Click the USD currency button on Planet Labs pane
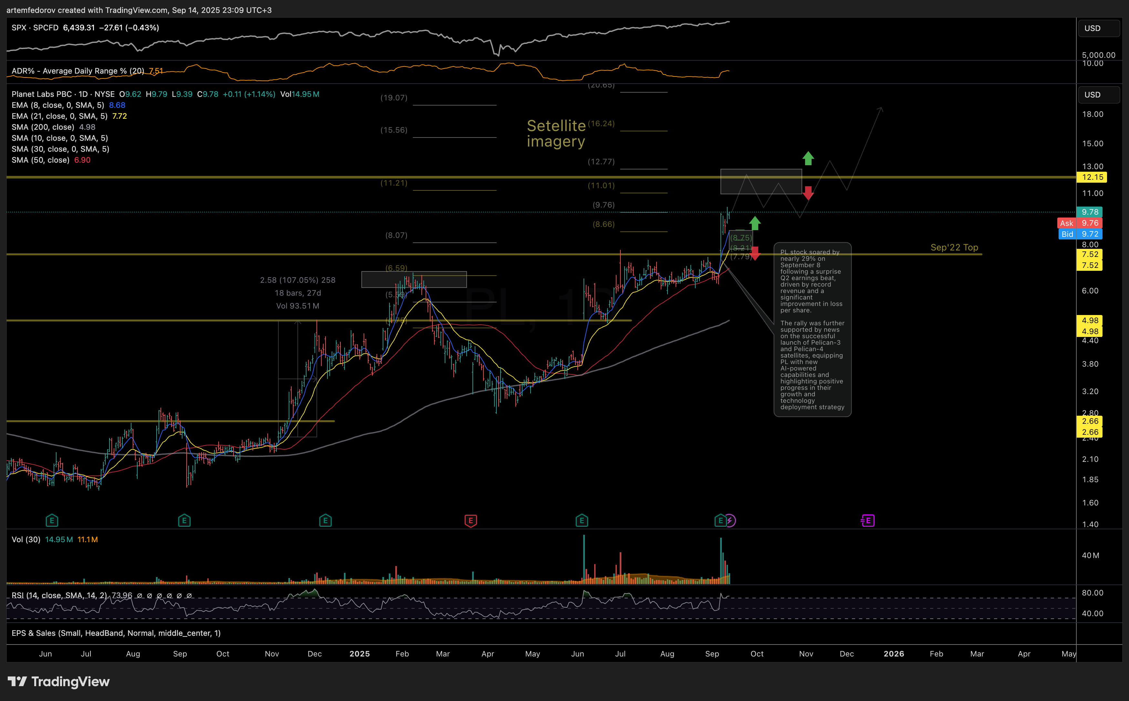The height and width of the screenshot is (701, 1129). (x=1098, y=95)
